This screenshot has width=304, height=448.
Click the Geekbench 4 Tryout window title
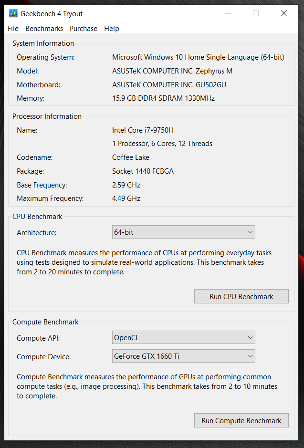tap(52, 14)
